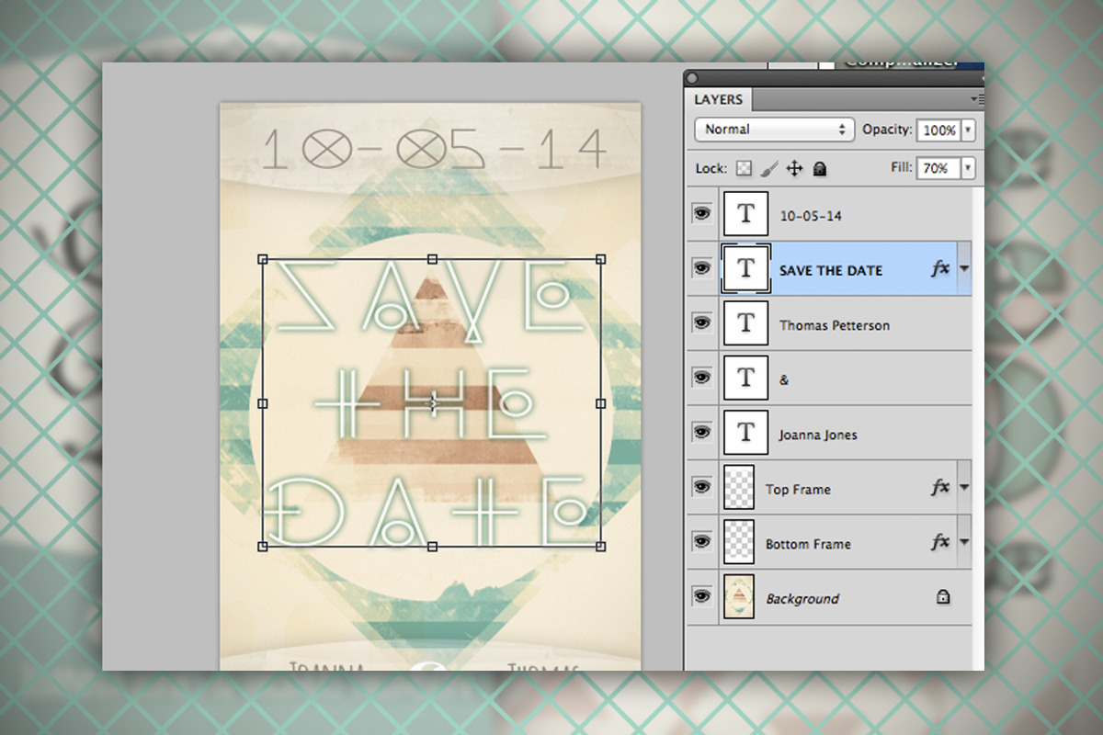
Task: Open the Fill slider dropdown arrow
Action: [968, 168]
